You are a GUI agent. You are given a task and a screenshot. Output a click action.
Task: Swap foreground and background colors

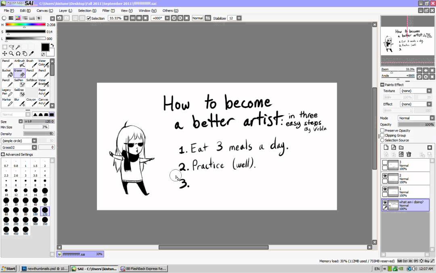coord(52,45)
